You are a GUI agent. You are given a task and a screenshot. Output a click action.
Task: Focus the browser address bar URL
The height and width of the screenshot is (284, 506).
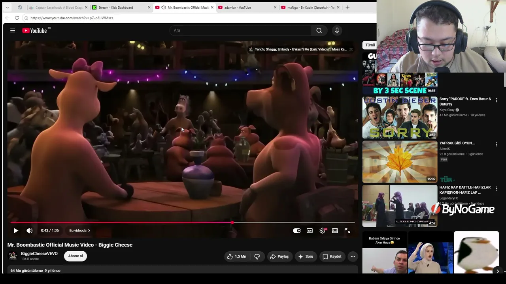coord(72,18)
